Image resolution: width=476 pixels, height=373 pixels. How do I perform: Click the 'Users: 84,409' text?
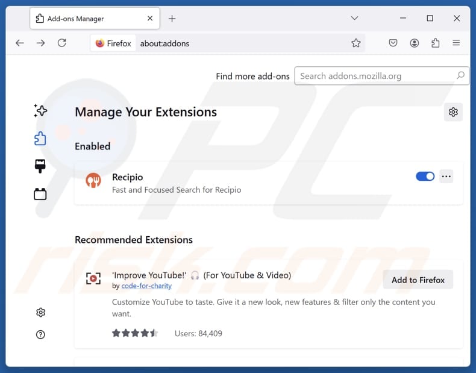point(198,334)
